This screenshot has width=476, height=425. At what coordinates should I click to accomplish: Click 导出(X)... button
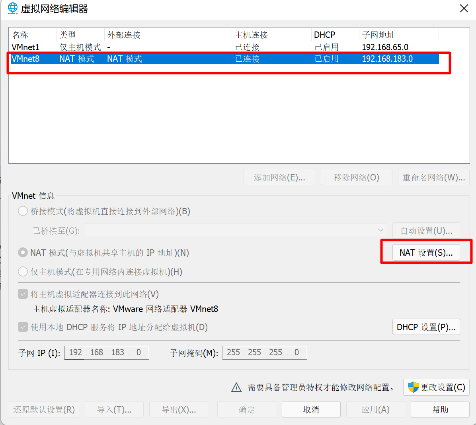click(178, 409)
